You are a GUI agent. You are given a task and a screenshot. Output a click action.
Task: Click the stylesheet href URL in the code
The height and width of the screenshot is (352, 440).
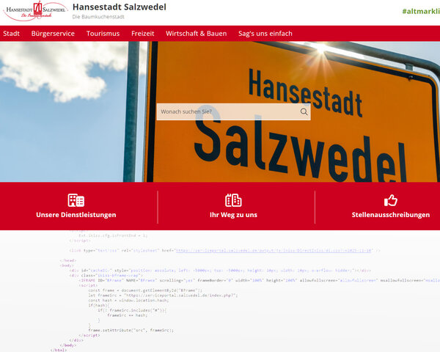(x=274, y=250)
